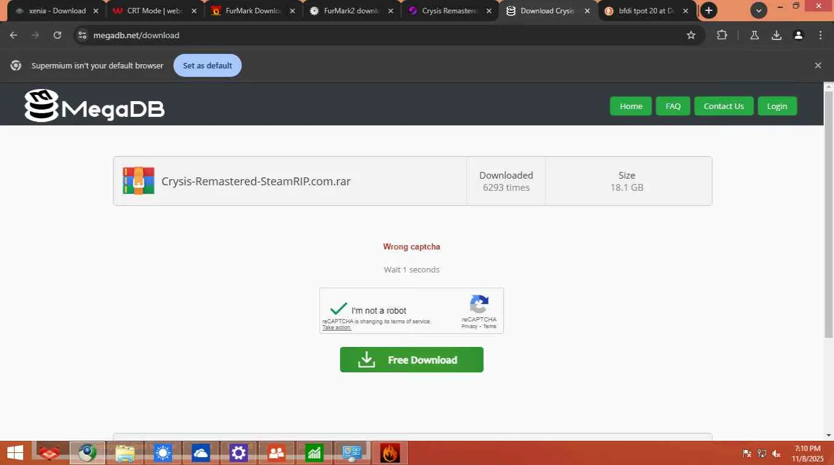Click the green Free Download button
Viewport: 834px width, 465px height.
click(x=412, y=360)
